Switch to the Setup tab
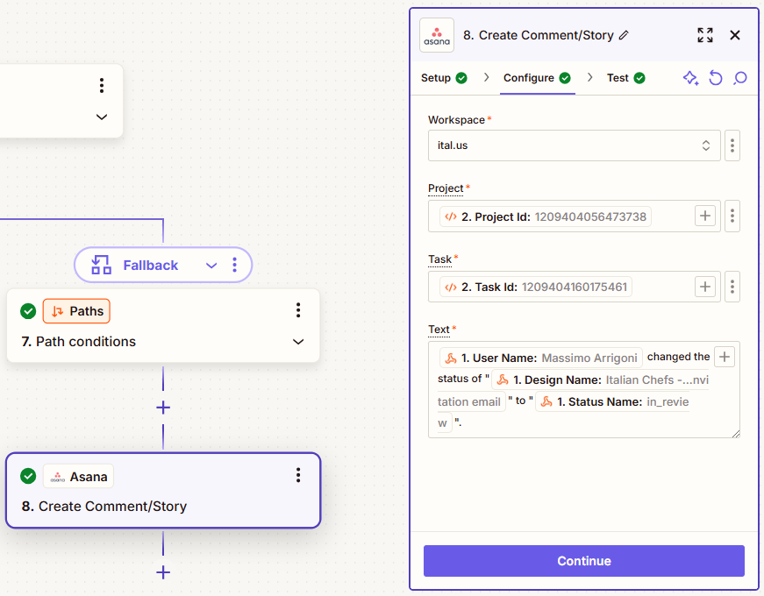The height and width of the screenshot is (596, 764). [444, 78]
